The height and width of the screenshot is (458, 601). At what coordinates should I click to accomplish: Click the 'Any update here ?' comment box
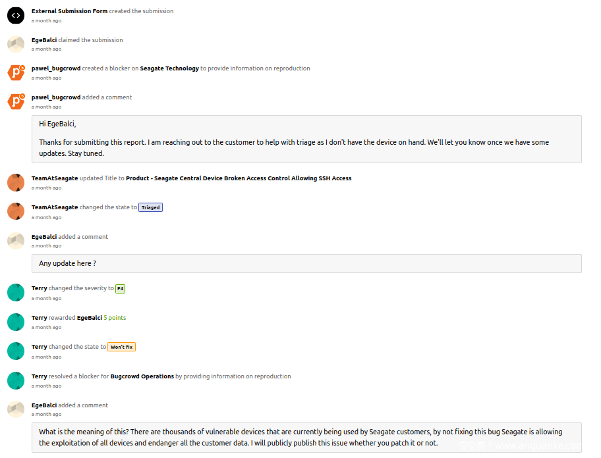(306, 263)
